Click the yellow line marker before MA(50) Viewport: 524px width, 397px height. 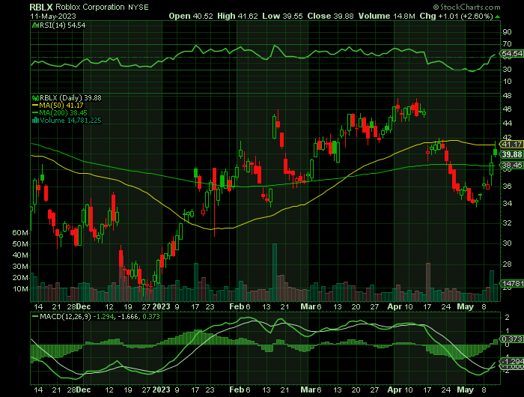[x=35, y=106]
